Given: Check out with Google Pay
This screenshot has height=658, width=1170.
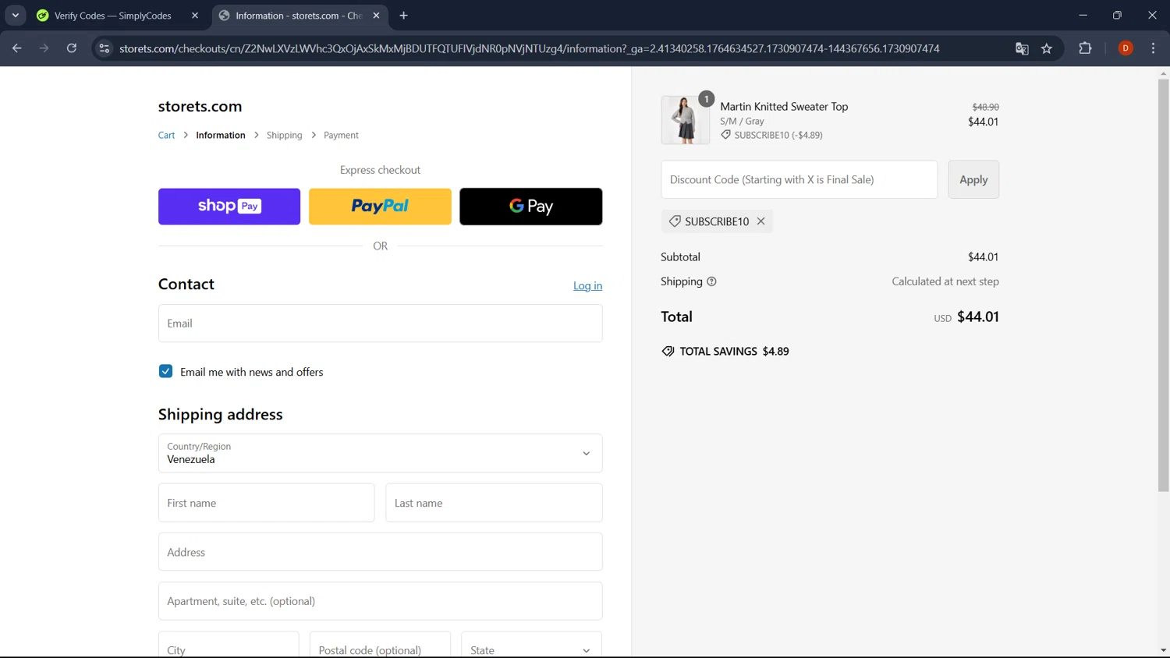Looking at the screenshot, I should coord(531,207).
